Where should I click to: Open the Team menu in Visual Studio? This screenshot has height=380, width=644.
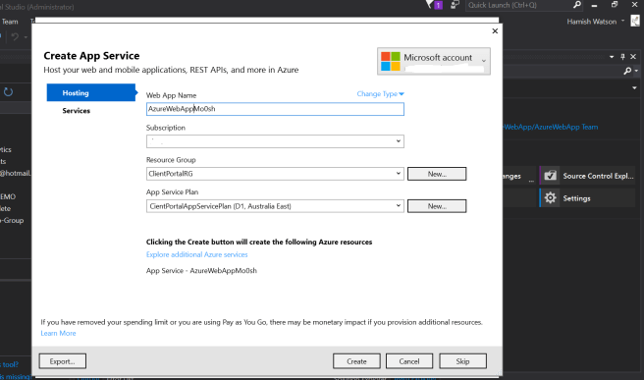(x=10, y=22)
